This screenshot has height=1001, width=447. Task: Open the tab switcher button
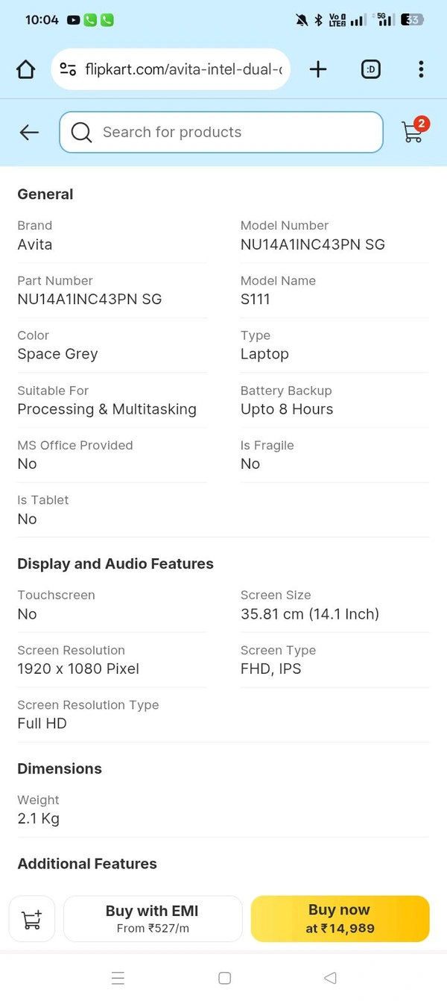(x=370, y=70)
